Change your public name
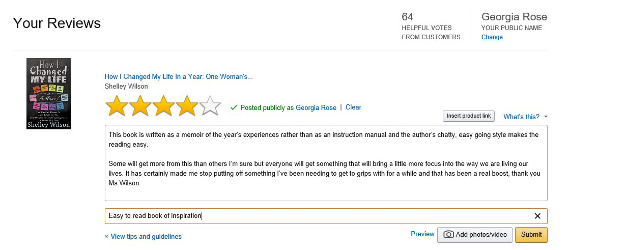The image size is (625, 250). coord(492,37)
